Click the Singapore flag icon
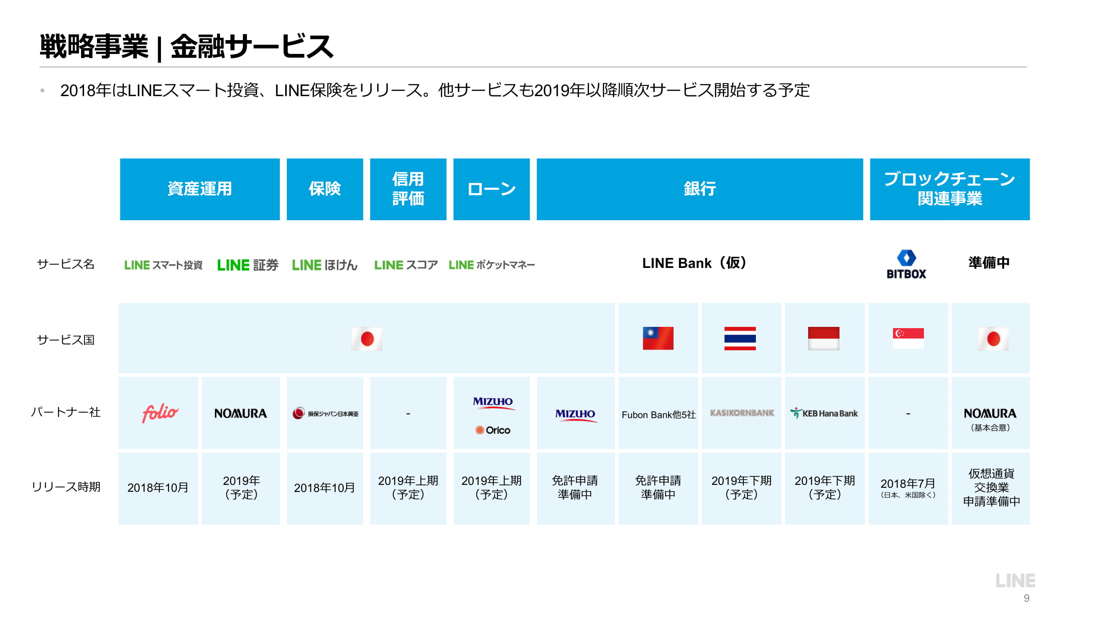Image resolution: width=1115 pixels, height=627 pixels. (908, 338)
